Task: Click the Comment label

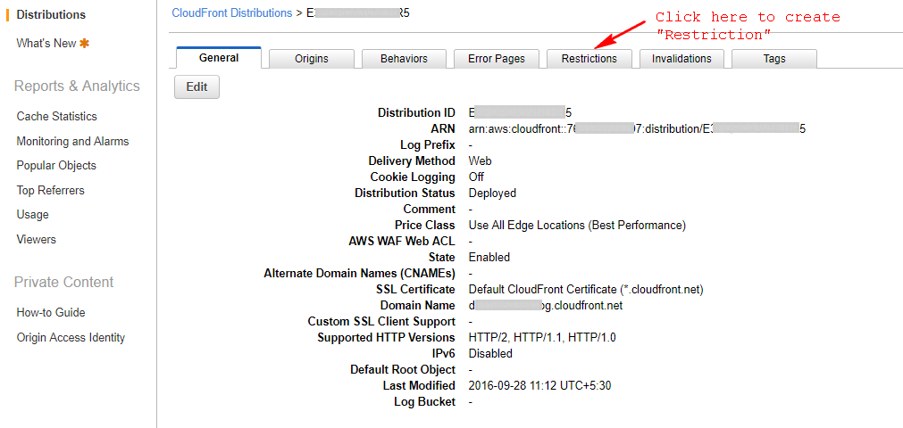Action: click(429, 209)
